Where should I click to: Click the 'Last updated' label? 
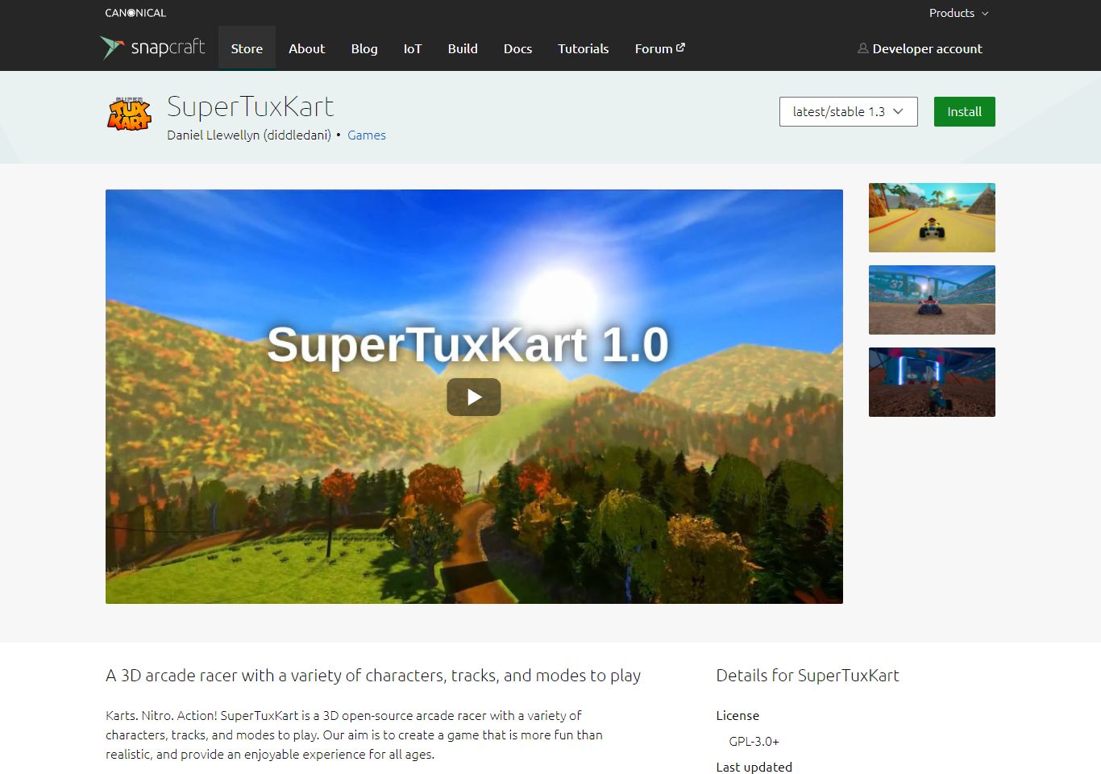click(x=754, y=767)
